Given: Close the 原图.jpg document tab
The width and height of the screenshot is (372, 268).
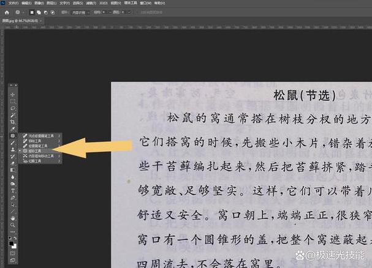Looking at the screenshot, I should point(41,21).
